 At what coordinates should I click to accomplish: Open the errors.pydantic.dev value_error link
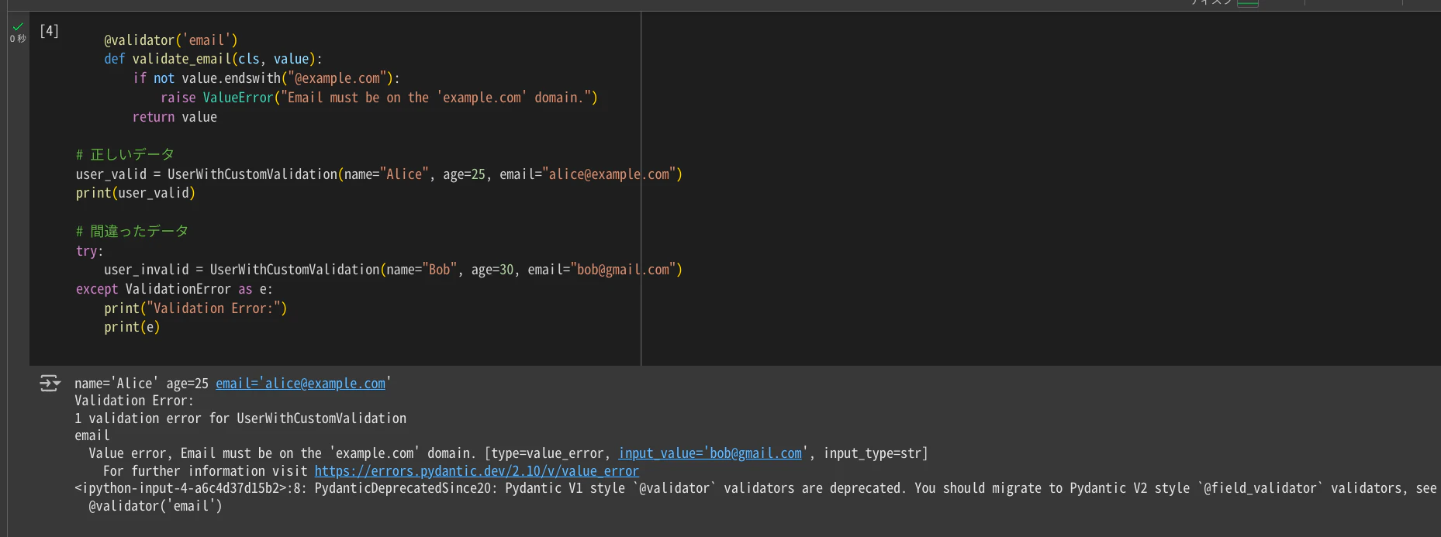(x=476, y=471)
